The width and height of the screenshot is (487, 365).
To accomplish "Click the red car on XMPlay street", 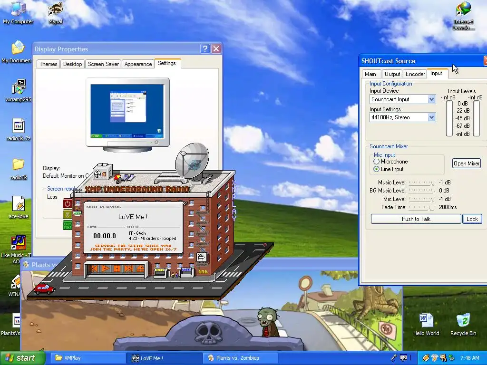I will click(x=44, y=288).
